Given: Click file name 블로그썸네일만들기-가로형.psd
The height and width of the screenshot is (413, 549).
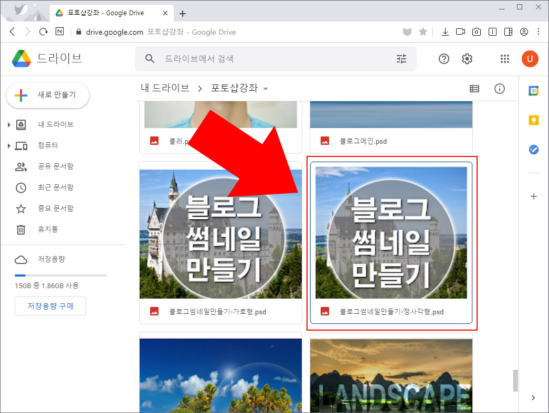Looking at the screenshot, I should tap(217, 312).
